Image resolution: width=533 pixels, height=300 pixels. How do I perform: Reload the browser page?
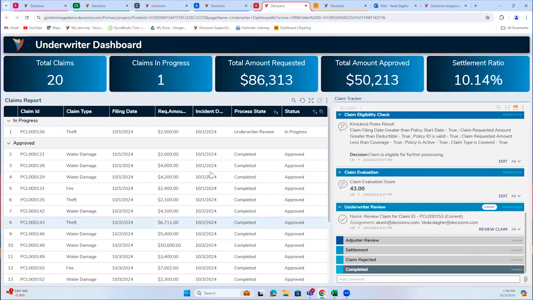coord(27,17)
